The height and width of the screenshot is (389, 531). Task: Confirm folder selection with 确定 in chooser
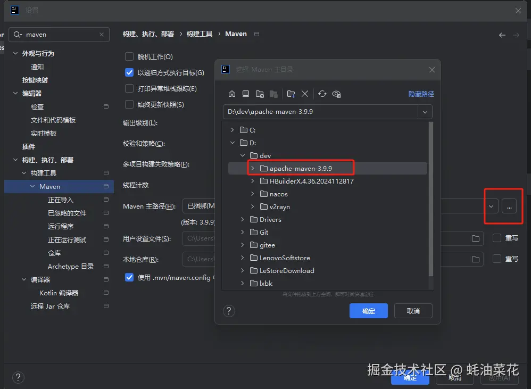[368, 311]
